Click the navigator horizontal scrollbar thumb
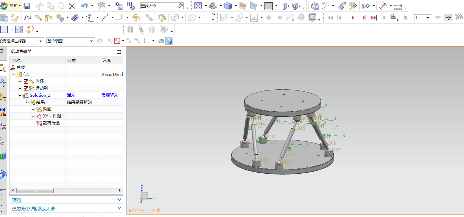 pyautogui.click(x=35, y=191)
